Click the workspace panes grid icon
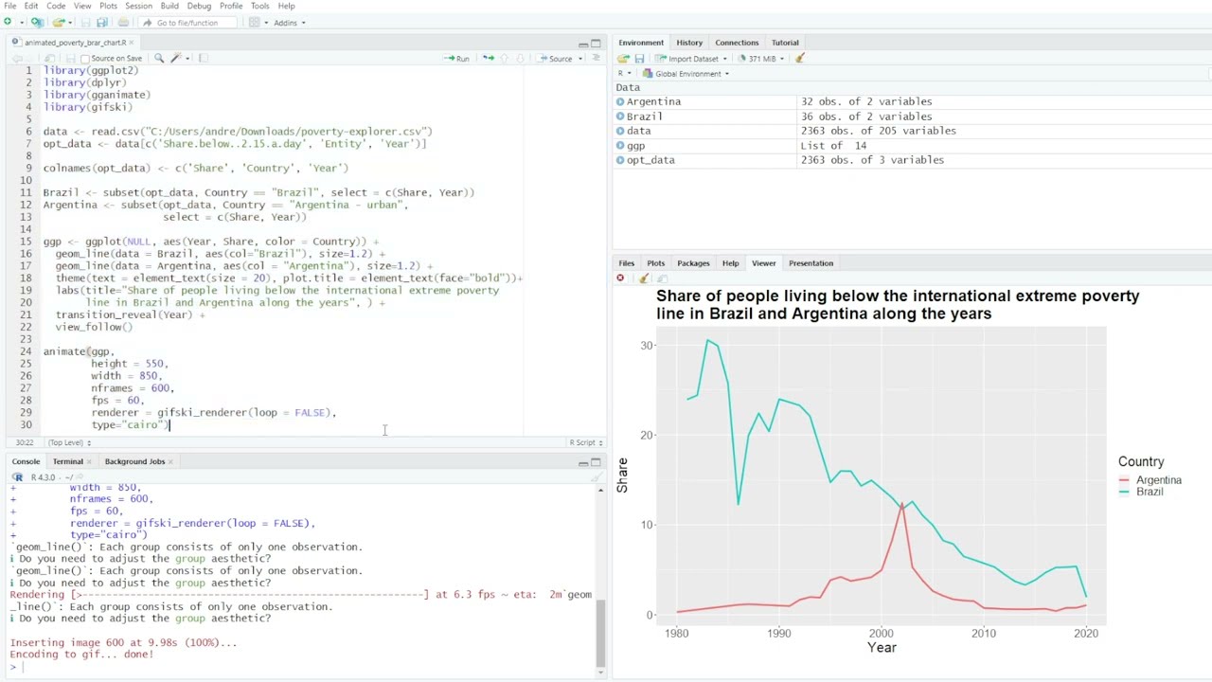 (254, 22)
